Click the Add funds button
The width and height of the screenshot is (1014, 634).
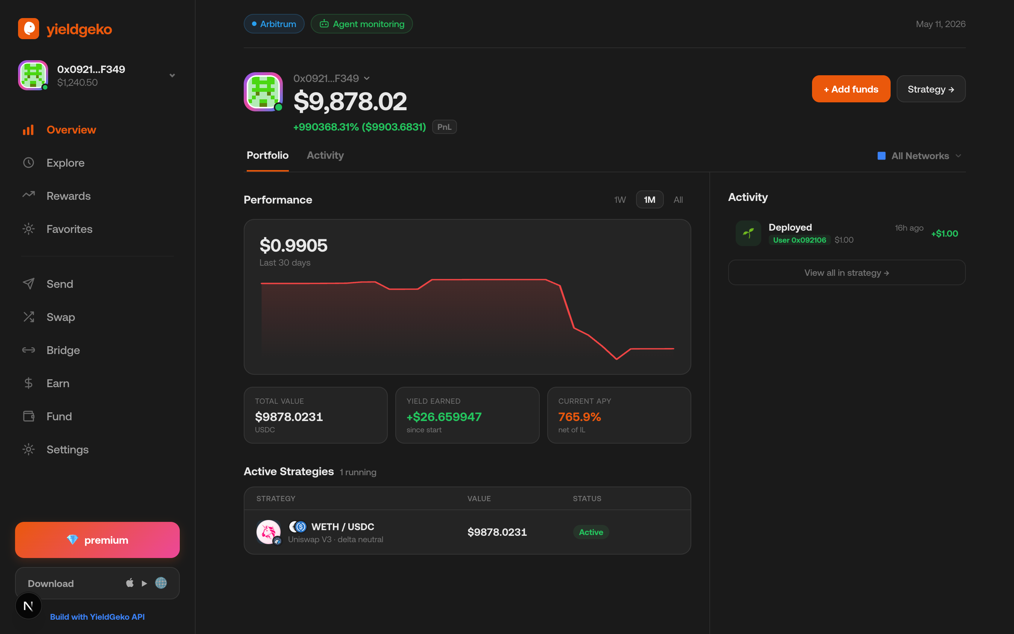tap(851, 89)
